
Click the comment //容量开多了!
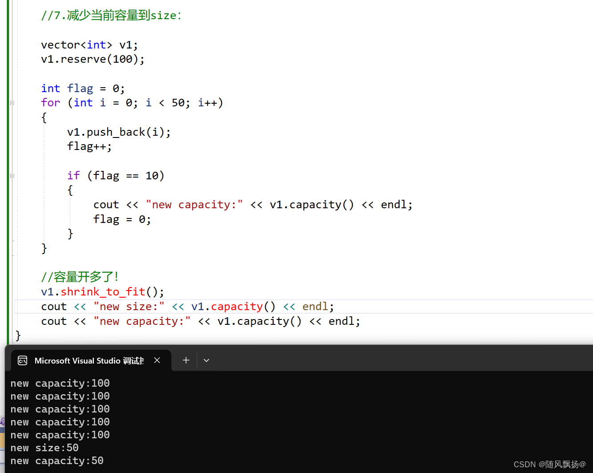[80, 277]
